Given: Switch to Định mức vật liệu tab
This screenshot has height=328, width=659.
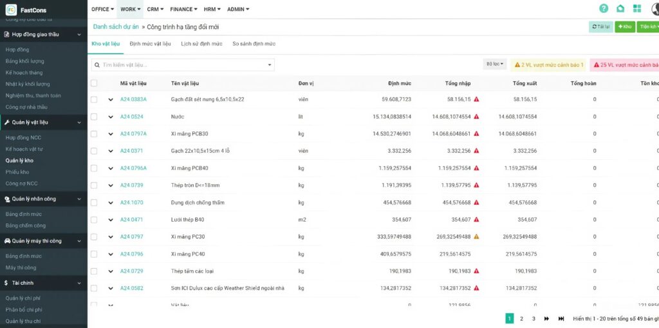Looking at the screenshot, I should [150, 44].
